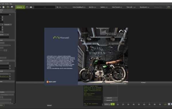
Task: Open the Help menu
Action: pos(11,4)
